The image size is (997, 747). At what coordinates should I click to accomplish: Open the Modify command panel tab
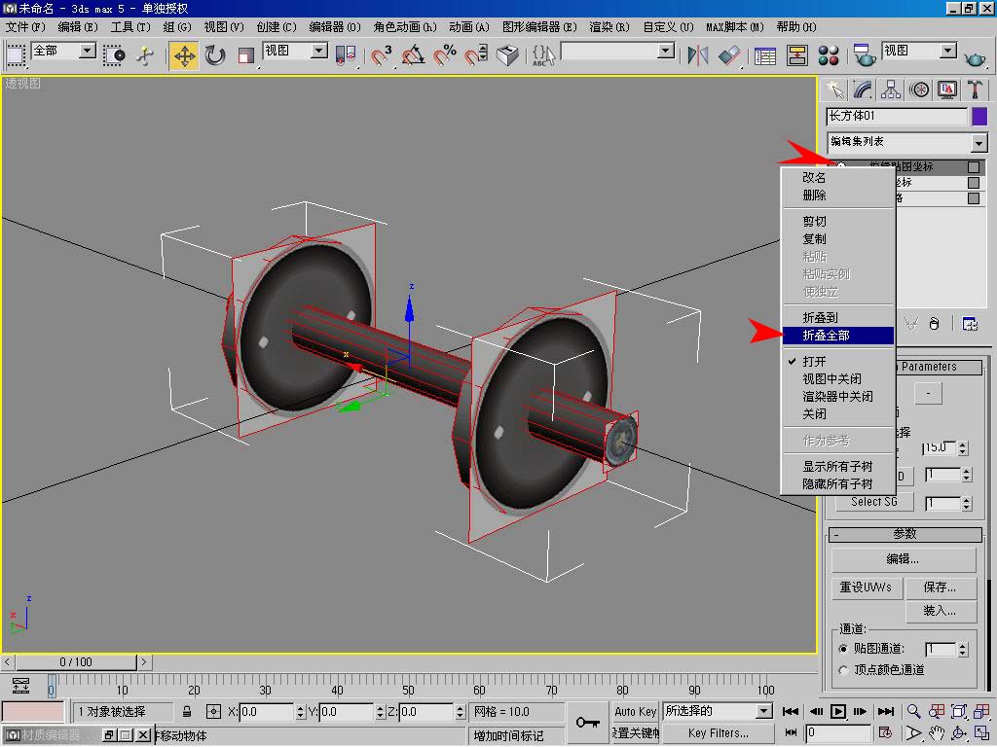[863, 89]
